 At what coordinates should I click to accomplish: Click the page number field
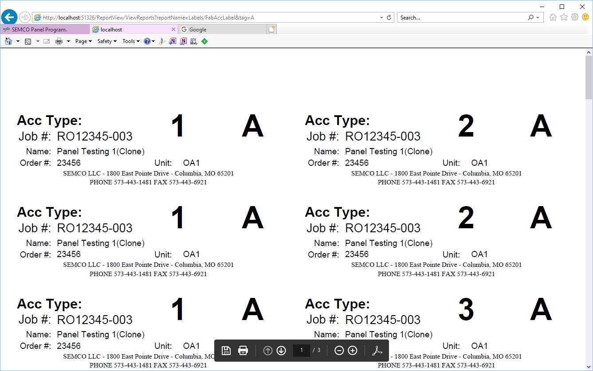[302, 351]
